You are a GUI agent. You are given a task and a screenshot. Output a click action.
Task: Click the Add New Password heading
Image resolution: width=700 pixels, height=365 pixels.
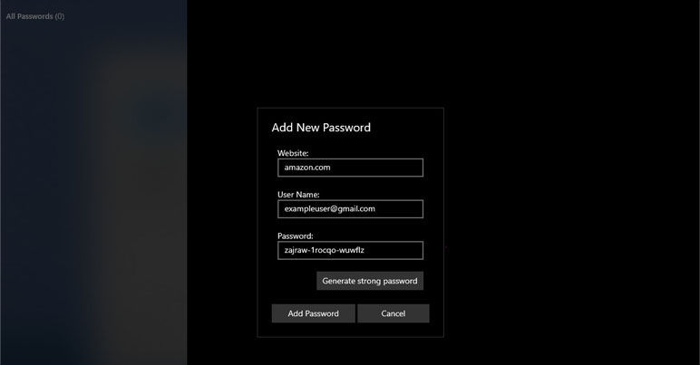pos(321,128)
